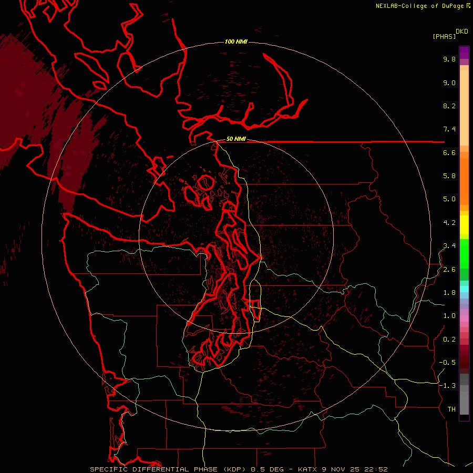Click the 4.2 value on the color scale
The height and width of the screenshot is (473, 473).
click(449, 223)
